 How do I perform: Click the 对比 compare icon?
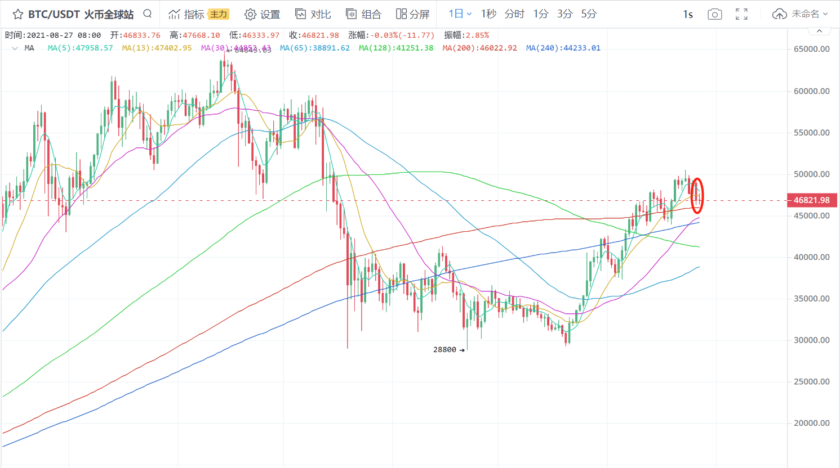click(x=301, y=14)
